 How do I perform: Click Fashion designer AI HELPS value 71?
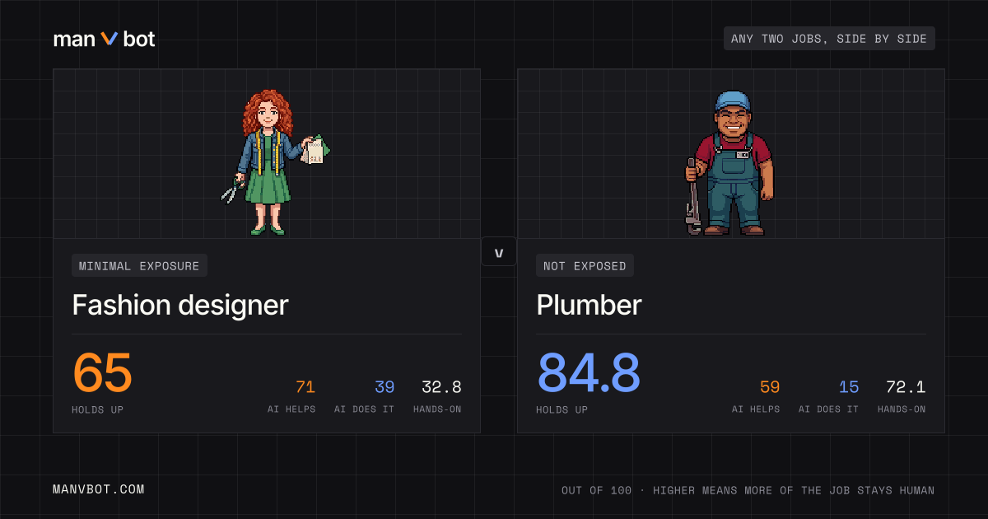click(x=305, y=387)
